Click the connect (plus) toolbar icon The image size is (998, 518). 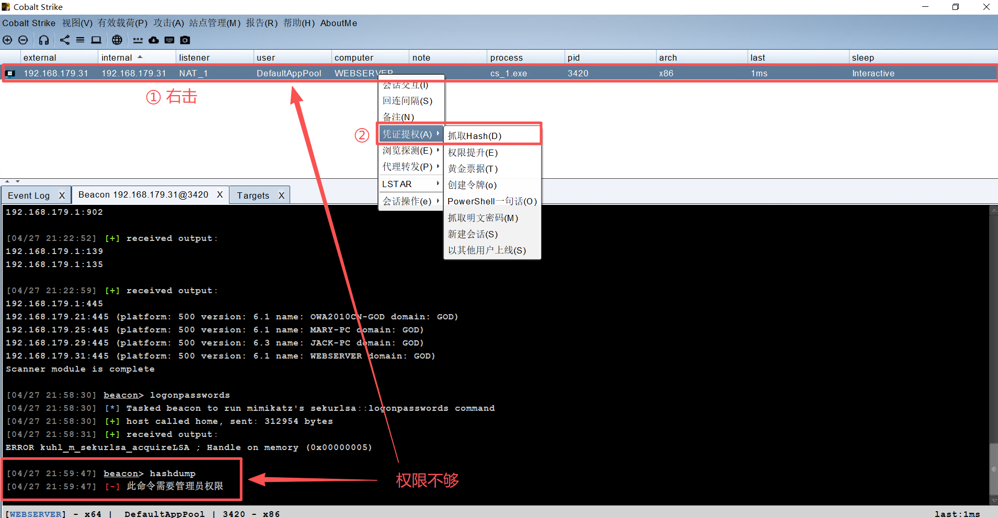tap(7, 40)
